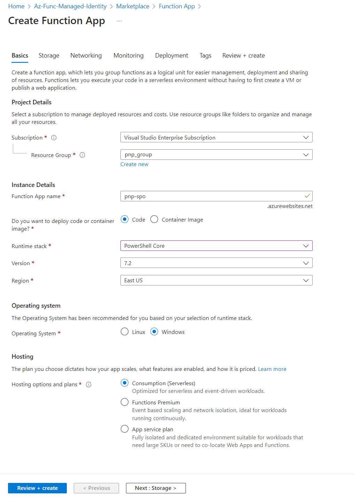Click the Review + create button

point(38,488)
